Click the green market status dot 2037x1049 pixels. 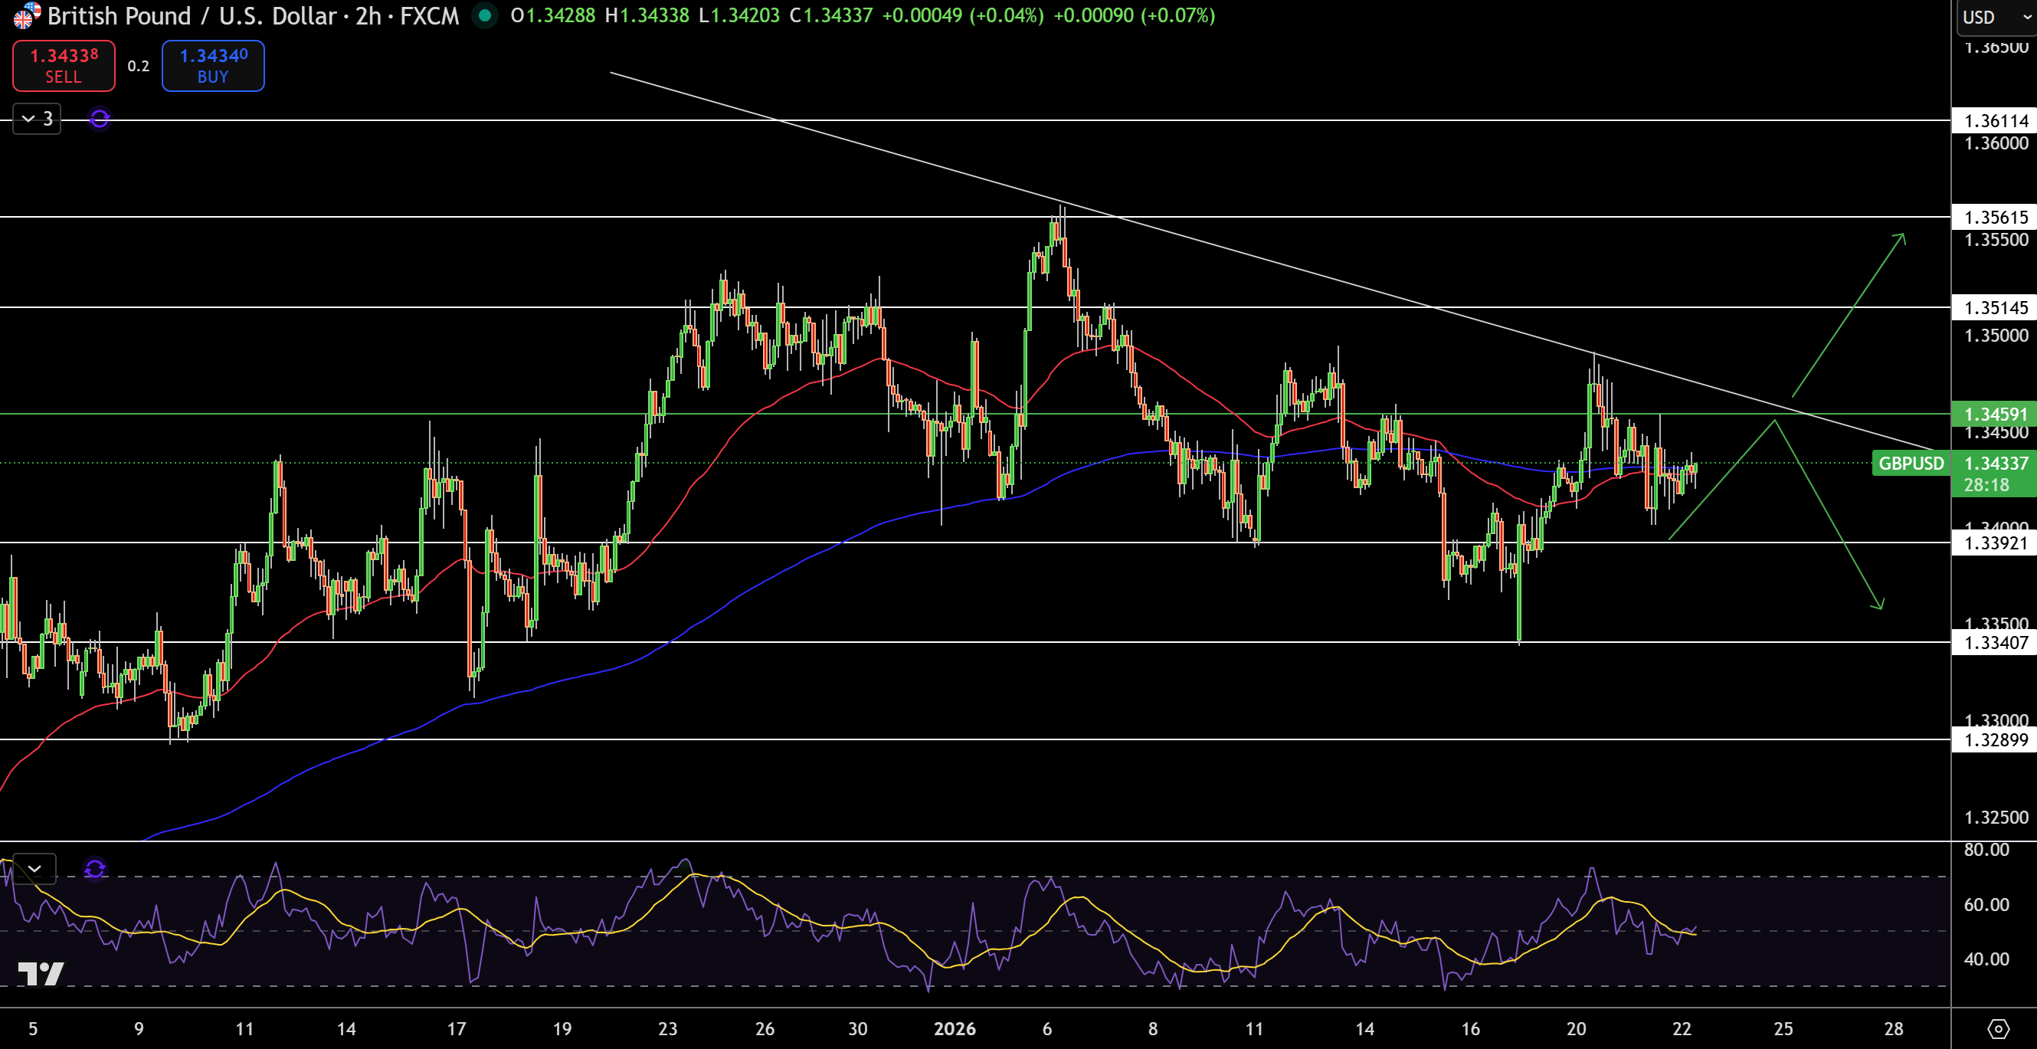pyautogui.click(x=485, y=15)
